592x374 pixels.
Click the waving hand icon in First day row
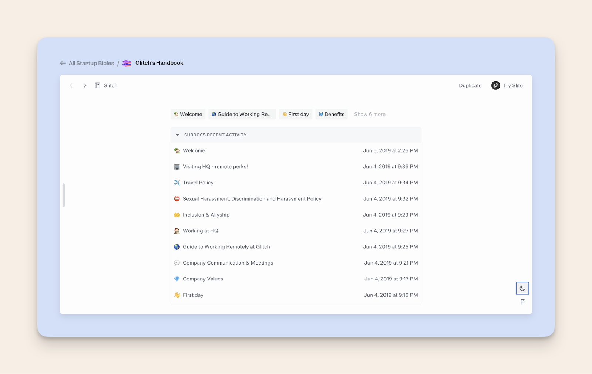point(177,295)
